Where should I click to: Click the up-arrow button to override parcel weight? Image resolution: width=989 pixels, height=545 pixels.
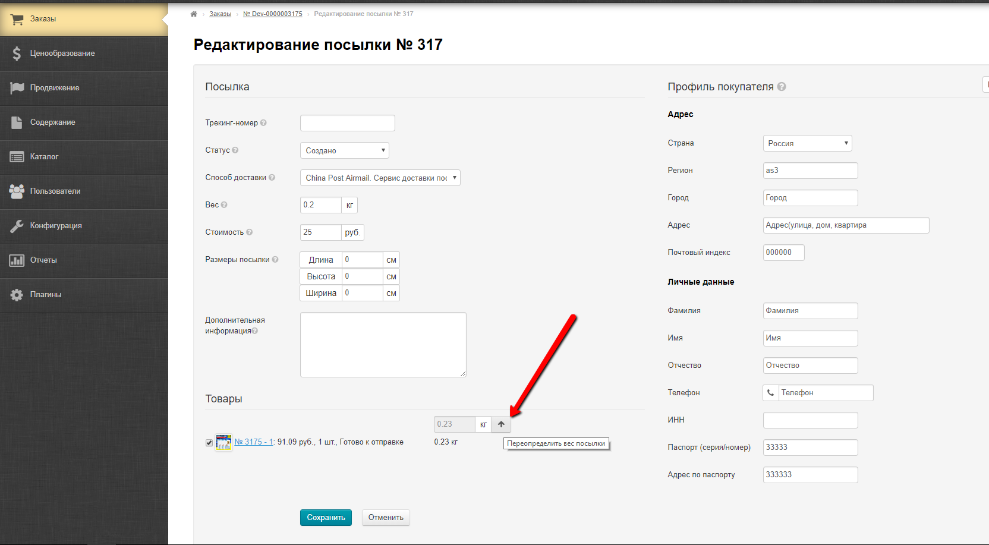click(x=501, y=424)
